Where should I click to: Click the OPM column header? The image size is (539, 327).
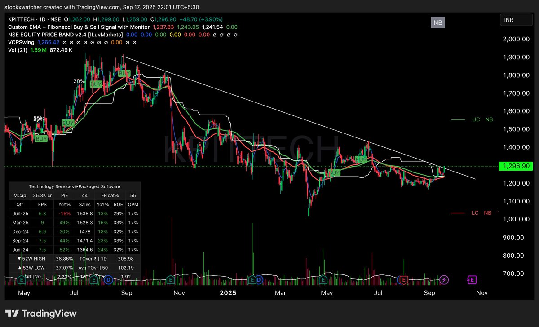point(133,204)
